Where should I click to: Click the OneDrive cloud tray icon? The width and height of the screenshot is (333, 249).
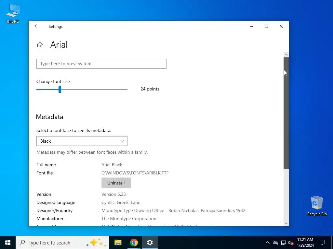[x=275, y=243]
